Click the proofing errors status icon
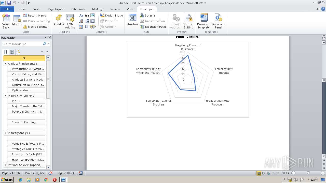This screenshot has height=183, width=326. (x=50, y=173)
